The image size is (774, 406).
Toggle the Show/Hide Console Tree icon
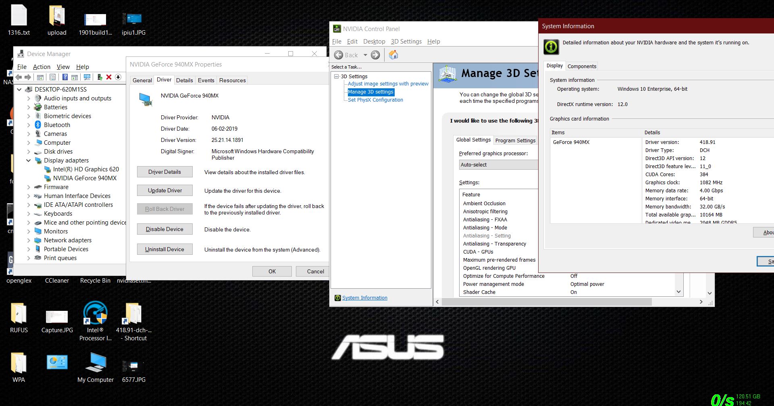coord(40,77)
